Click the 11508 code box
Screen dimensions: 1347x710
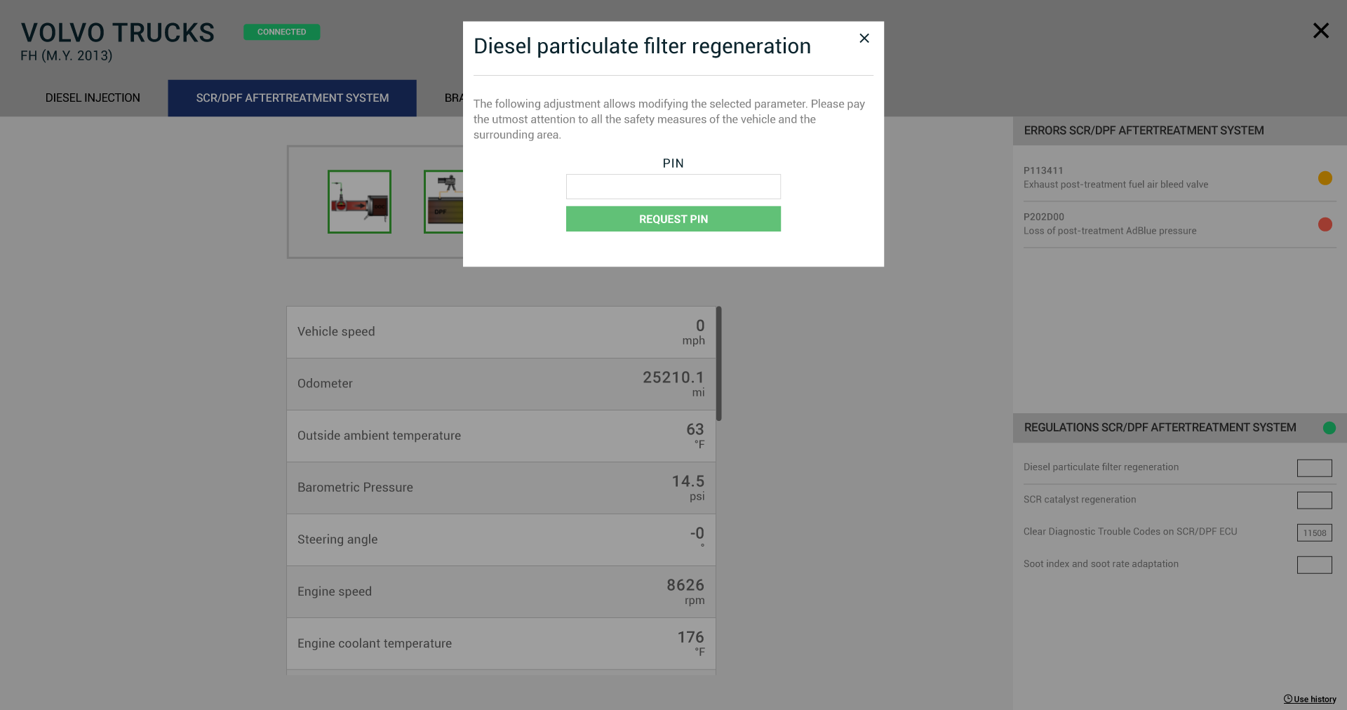click(1315, 532)
